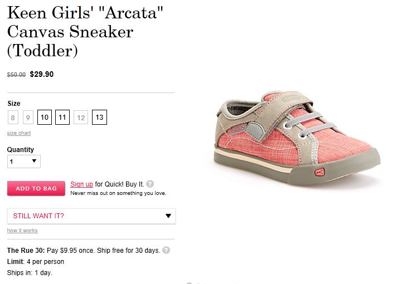Select the unavailable size 8
The height and width of the screenshot is (284, 407).
click(x=13, y=117)
